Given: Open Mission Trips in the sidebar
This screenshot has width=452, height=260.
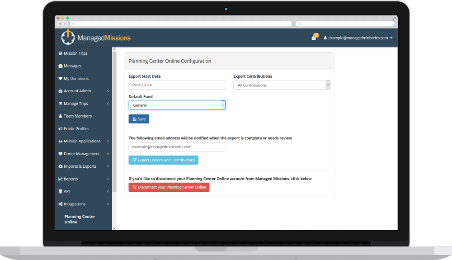Looking at the screenshot, I should (x=75, y=53).
